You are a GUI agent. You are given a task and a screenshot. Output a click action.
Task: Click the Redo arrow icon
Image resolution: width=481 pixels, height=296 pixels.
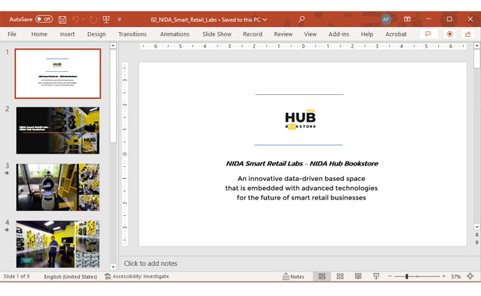[x=93, y=20]
